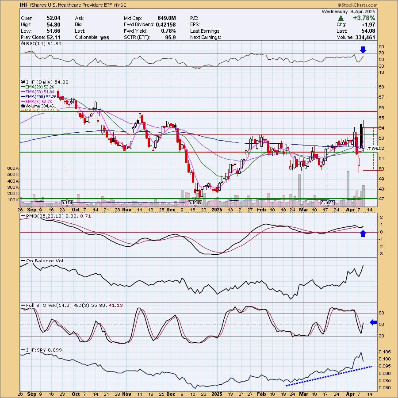
Task: Click the Nov label on the price chart axis
Action: click(x=126, y=210)
